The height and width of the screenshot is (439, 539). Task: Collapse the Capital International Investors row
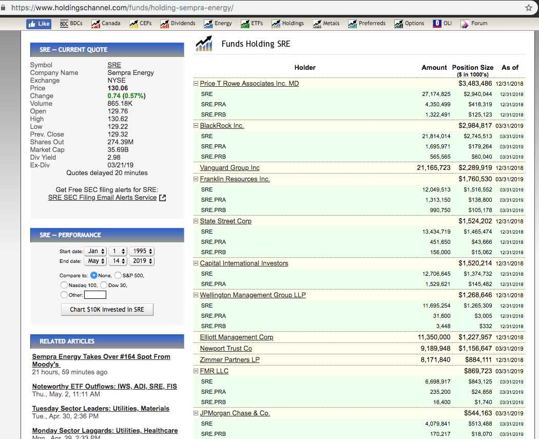click(x=196, y=263)
